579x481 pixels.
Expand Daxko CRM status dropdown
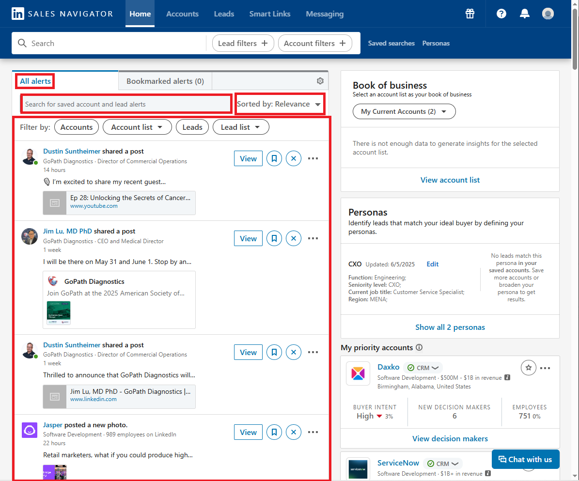point(423,368)
